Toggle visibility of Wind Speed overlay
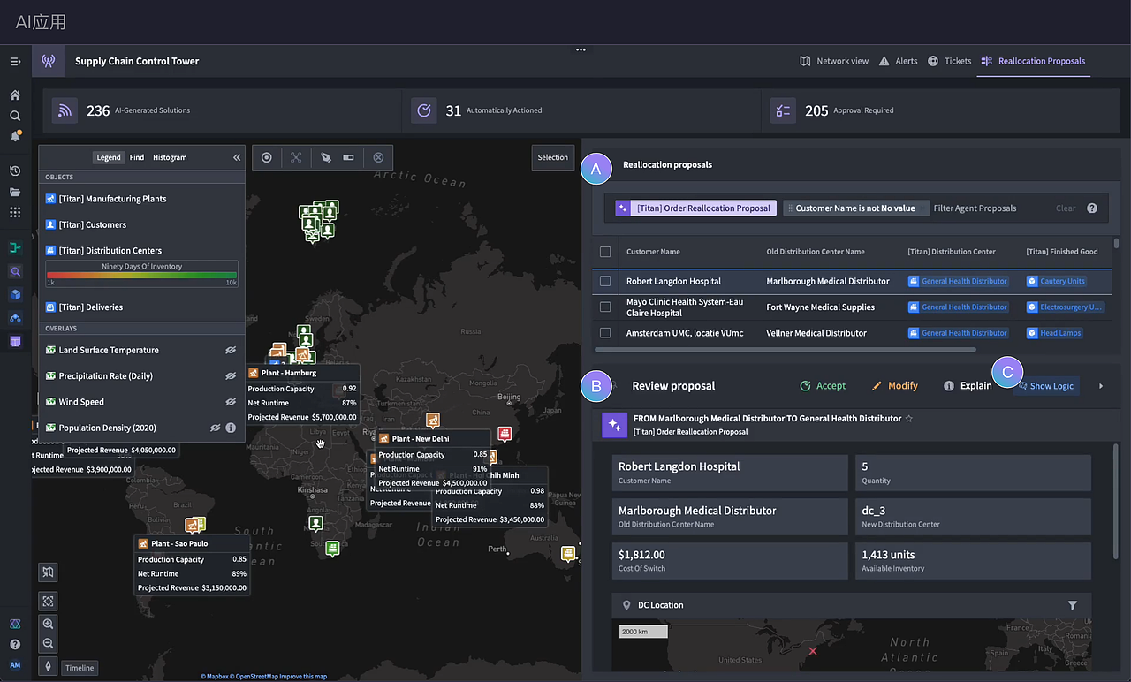 pos(231,401)
